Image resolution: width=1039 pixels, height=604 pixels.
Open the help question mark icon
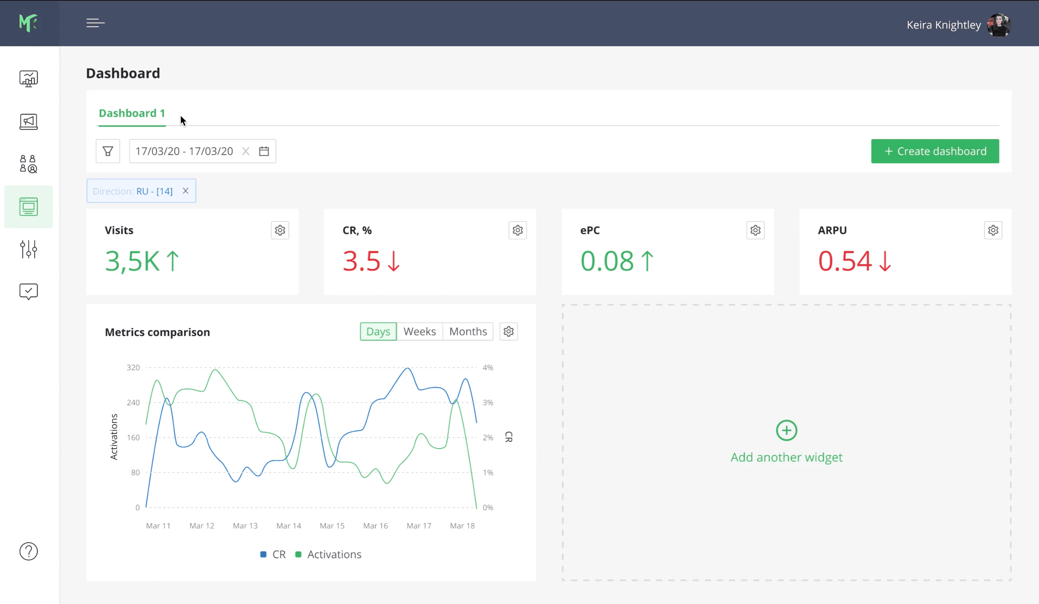pos(28,551)
